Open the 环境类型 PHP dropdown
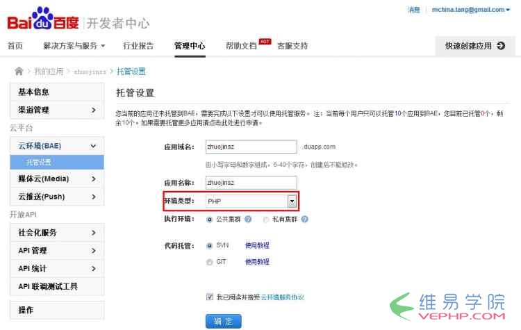521x330 pixels. [x=292, y=201]
